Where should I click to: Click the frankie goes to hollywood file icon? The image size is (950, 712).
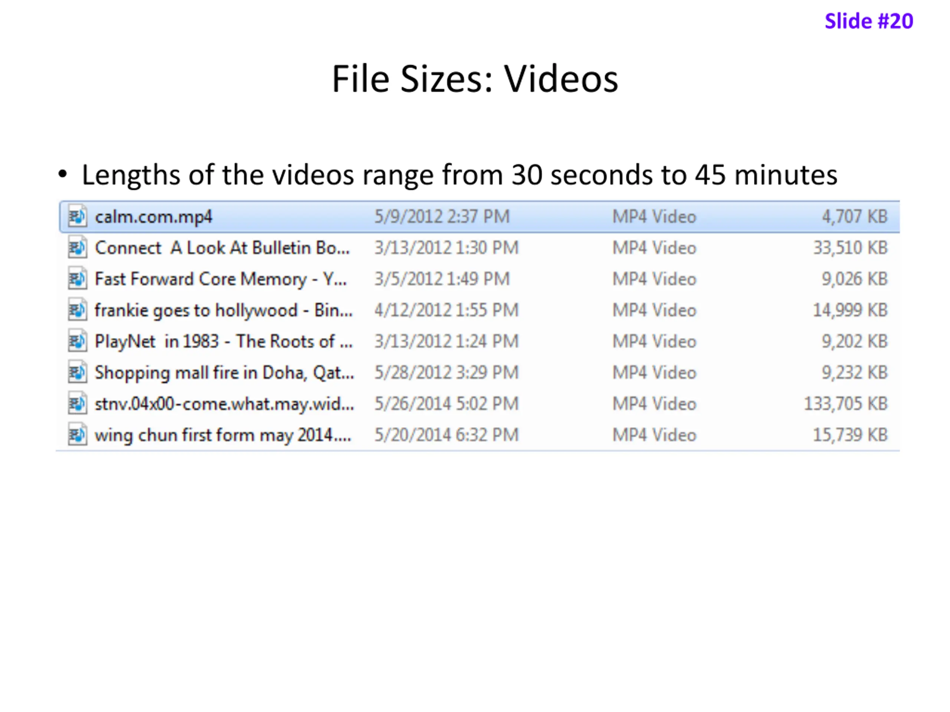point(78,310)
